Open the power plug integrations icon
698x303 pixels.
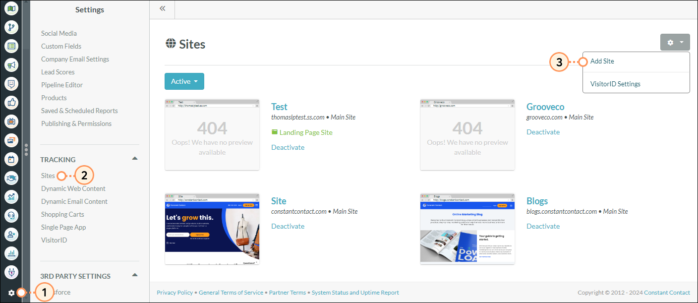pos(11,272)
